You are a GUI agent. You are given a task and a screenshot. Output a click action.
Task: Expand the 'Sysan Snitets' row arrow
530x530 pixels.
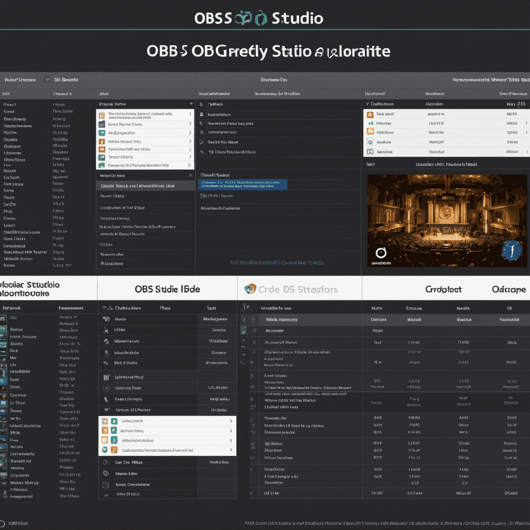tap(190, 157)
